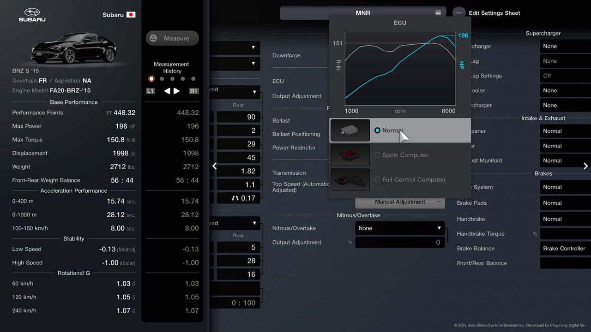This screenshot has width=591, height=332.
Task: Select the Full Control Computer radio option
Action: point(377,179)
